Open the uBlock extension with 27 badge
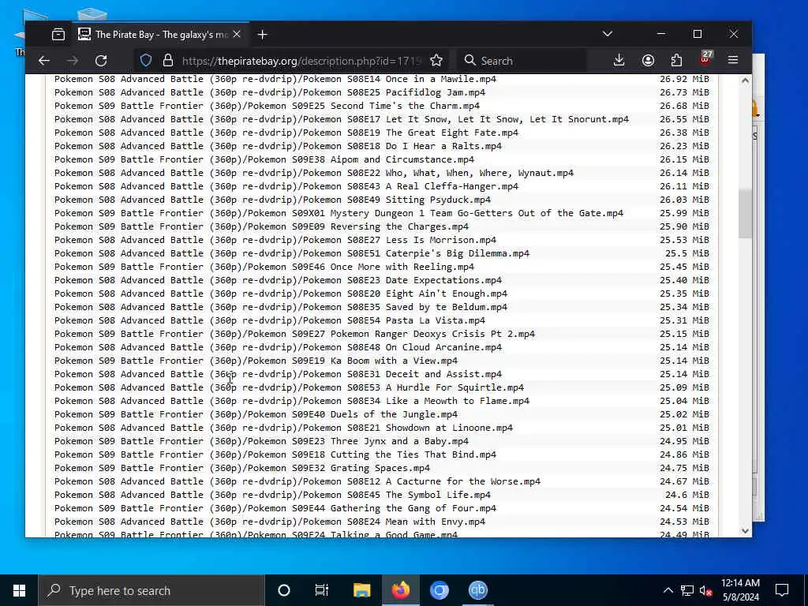 click(705, 59)
